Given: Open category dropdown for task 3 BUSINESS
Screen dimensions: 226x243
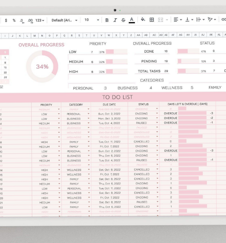Looking at the screenshot, I should (x=88, y=118).
